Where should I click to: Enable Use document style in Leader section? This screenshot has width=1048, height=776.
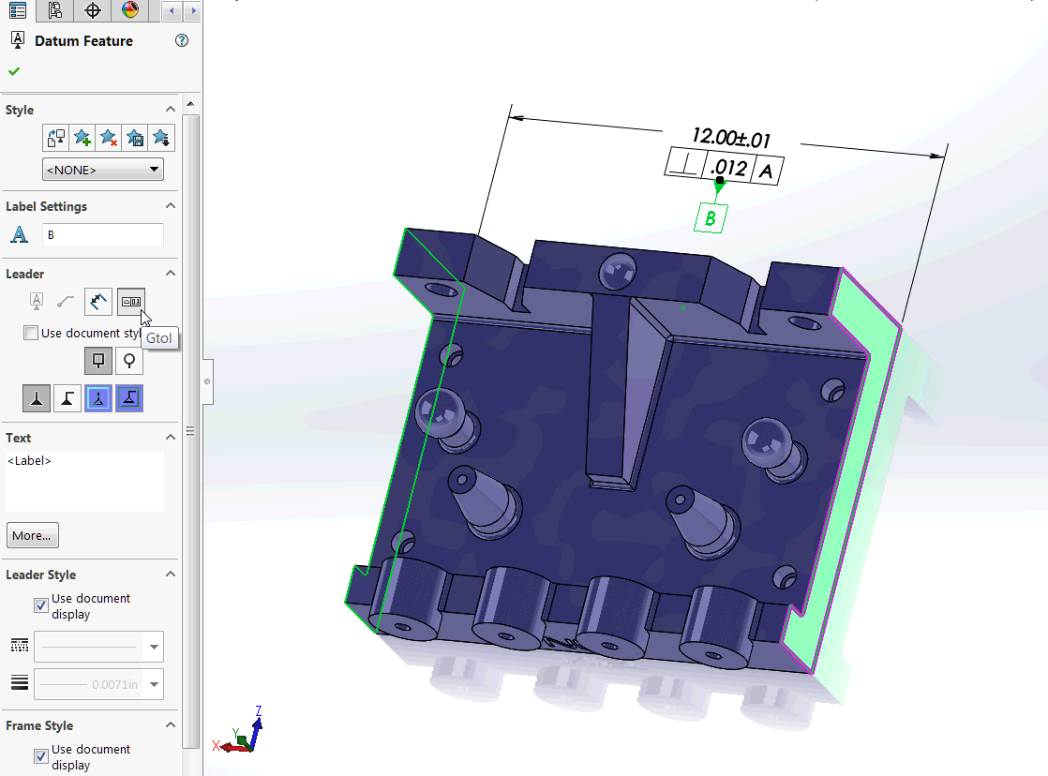click(31, 332)
